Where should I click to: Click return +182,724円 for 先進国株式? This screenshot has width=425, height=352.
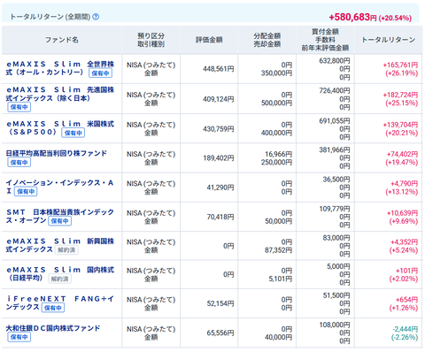pos(400,95)
